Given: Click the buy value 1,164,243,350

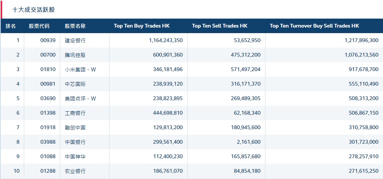Looking at the screenshot, I should 166,41.
